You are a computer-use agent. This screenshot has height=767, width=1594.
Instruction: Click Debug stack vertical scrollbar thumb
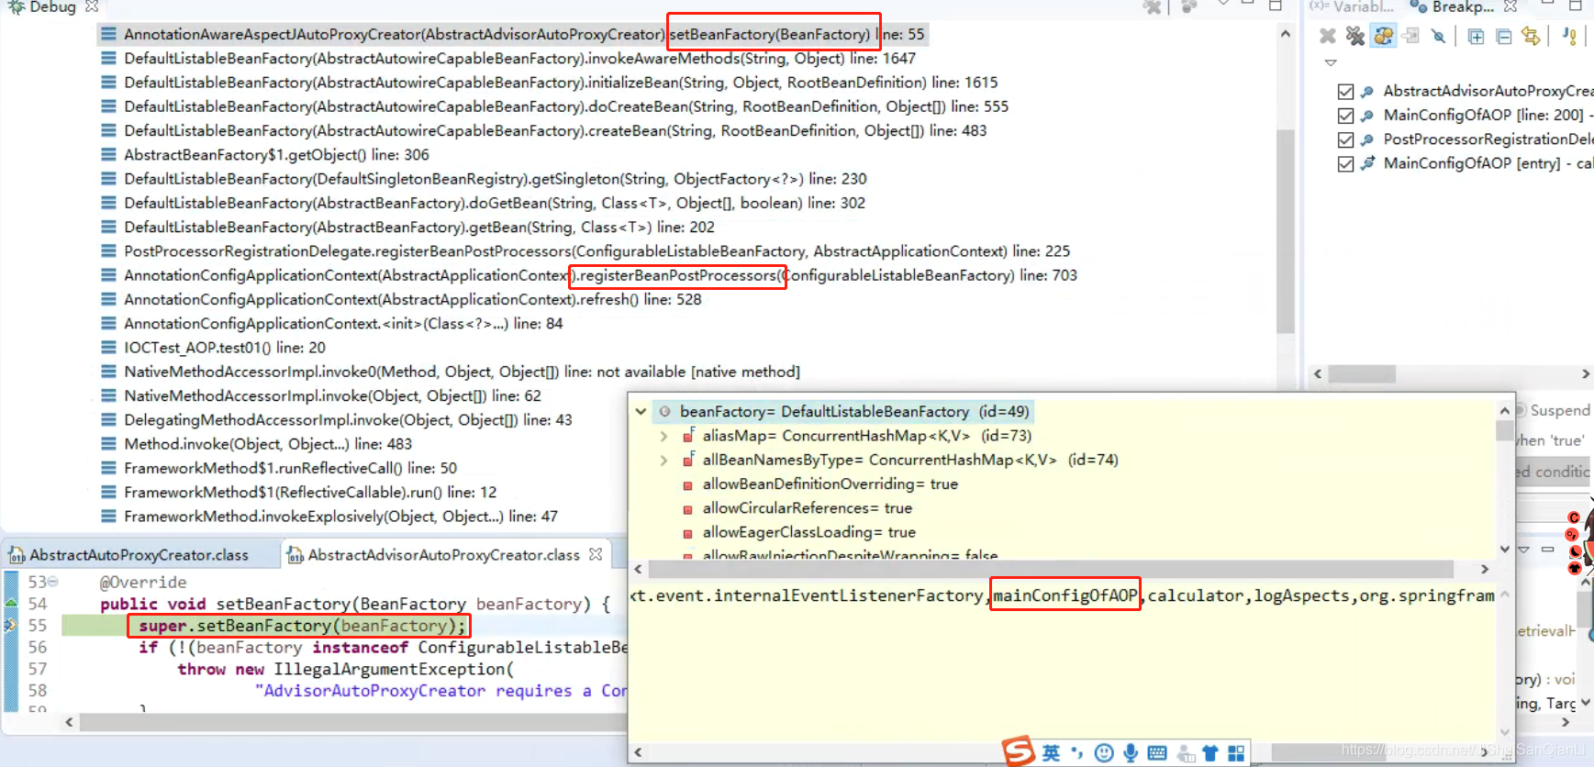pyautogui.click(x=1285, y=231)
